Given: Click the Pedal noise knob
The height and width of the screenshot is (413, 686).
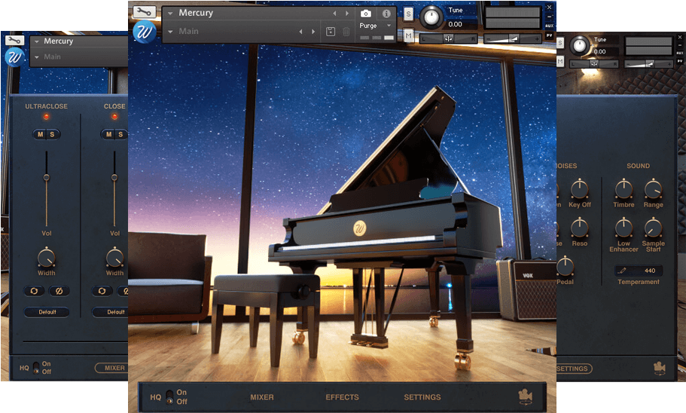Looking at the screenshot, I should [x=565, y=266].
